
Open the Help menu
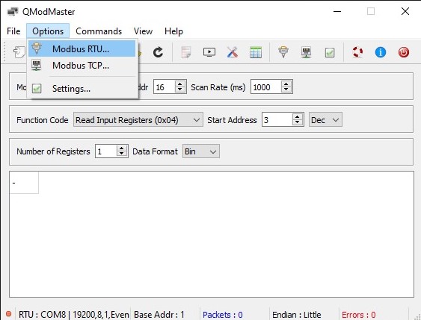coord(173,31)
